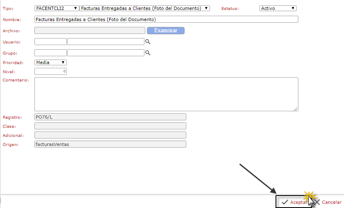344x208 pixels.
Task: Click the Usuario name input box
Action: point(105,42)
